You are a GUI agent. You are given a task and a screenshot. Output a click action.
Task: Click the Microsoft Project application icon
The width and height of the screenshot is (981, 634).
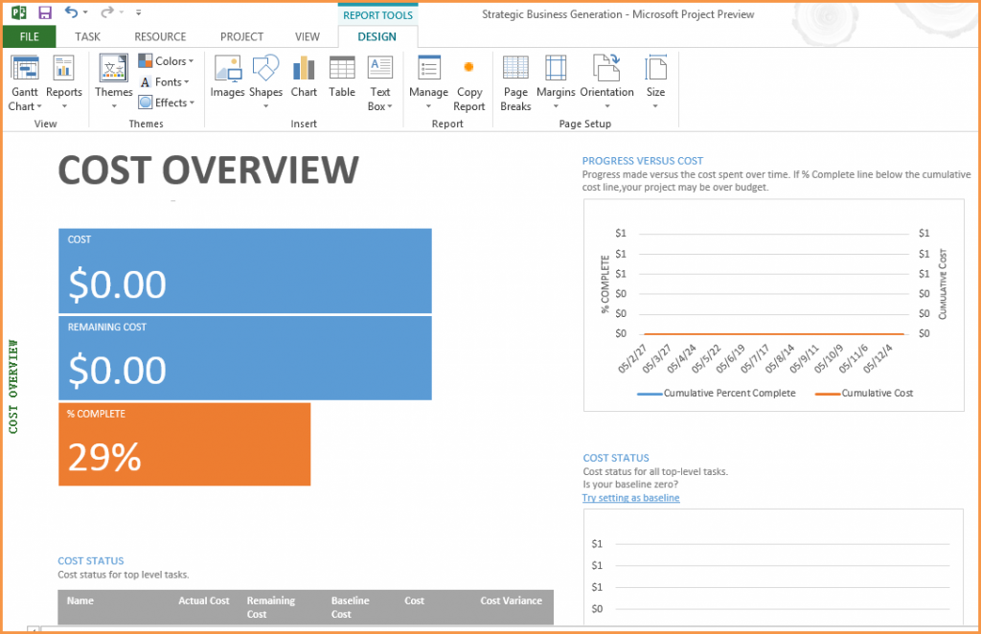click(19, 12)
